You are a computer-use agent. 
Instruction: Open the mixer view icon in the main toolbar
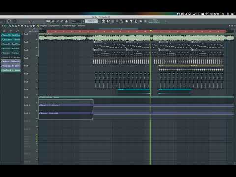(x=66, y=21)
